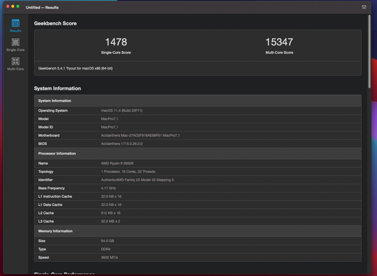Viewport: 377px width, 276px height.
Task: Click the Topology row label
Action: (x=46, y=172)
